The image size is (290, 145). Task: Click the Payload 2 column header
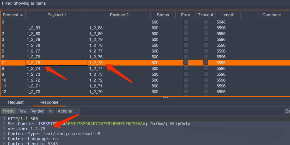(119, 15)
